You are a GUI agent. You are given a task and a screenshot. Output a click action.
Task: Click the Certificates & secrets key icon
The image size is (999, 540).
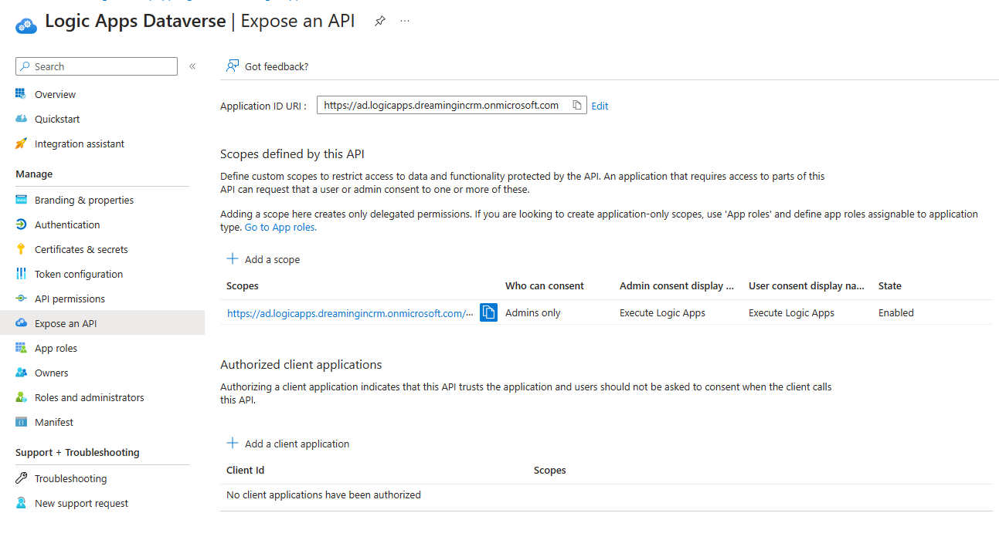[21, 249]
